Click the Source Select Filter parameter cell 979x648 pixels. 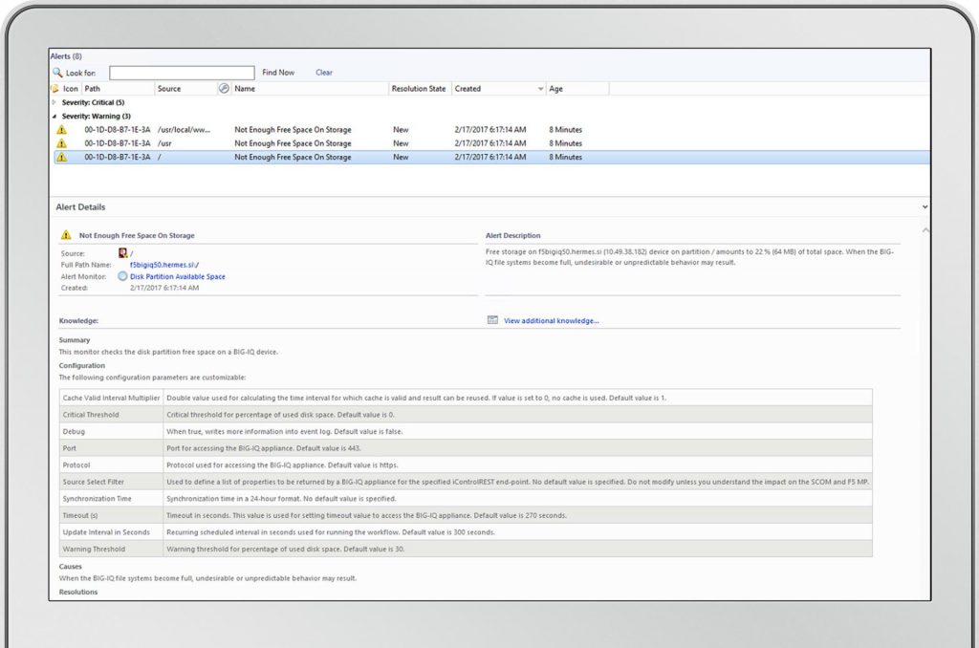click(111, 482)
